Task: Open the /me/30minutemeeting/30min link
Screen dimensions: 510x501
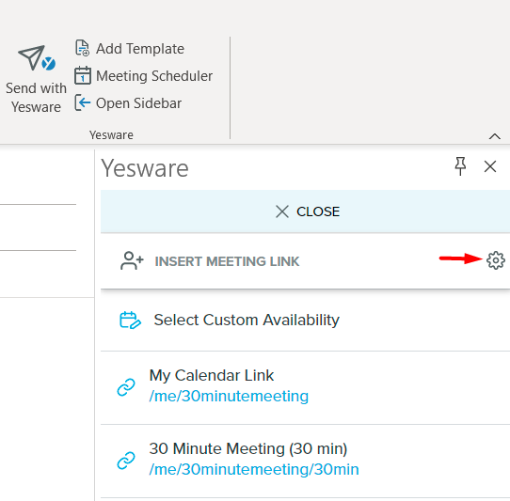Action: (x=254, y=469)
